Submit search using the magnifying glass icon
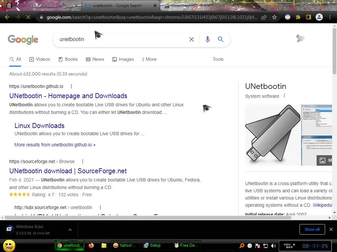Image resolution: width=337 pixels, height=252 pixels. 220,39
